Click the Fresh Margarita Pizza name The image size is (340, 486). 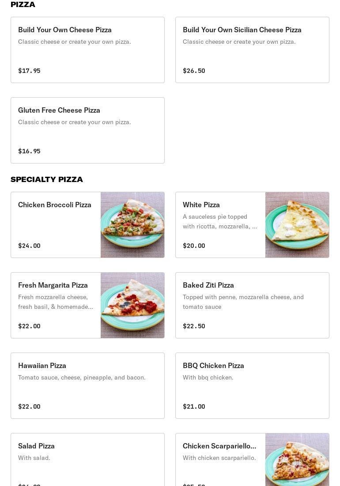click(53, 285)
